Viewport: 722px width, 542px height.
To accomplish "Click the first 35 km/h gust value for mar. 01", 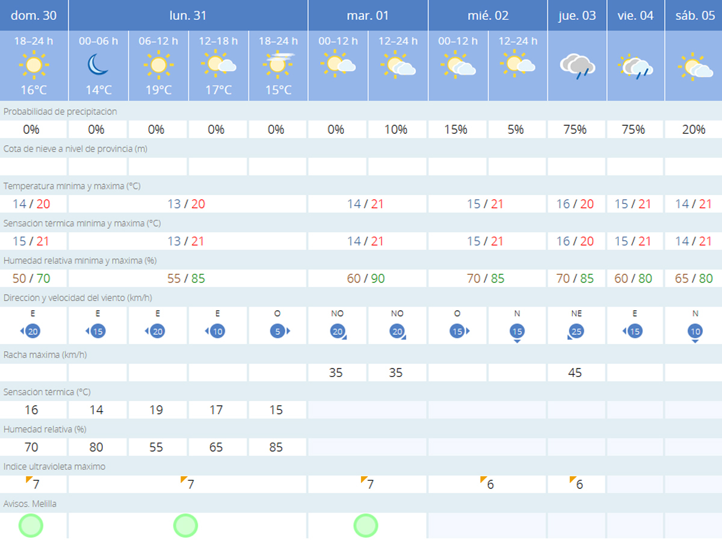I will tap(336, 373).
